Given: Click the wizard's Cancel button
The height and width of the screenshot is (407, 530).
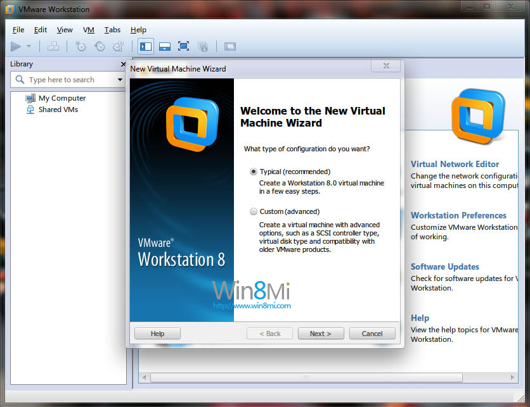Looking at the screenshot, I should point(372,334).
